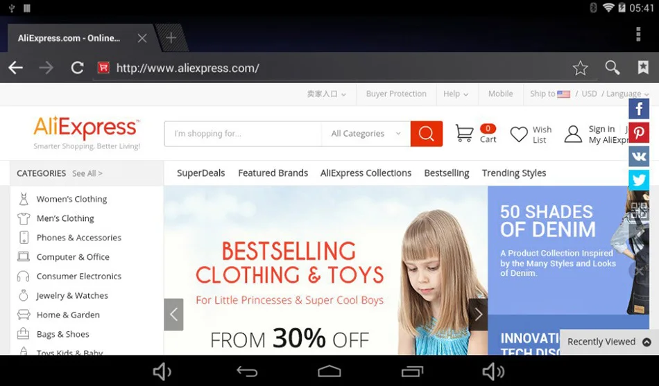The image size is (659, 386).
Task: Show next banner slide
Action: [x=478, y=314]
